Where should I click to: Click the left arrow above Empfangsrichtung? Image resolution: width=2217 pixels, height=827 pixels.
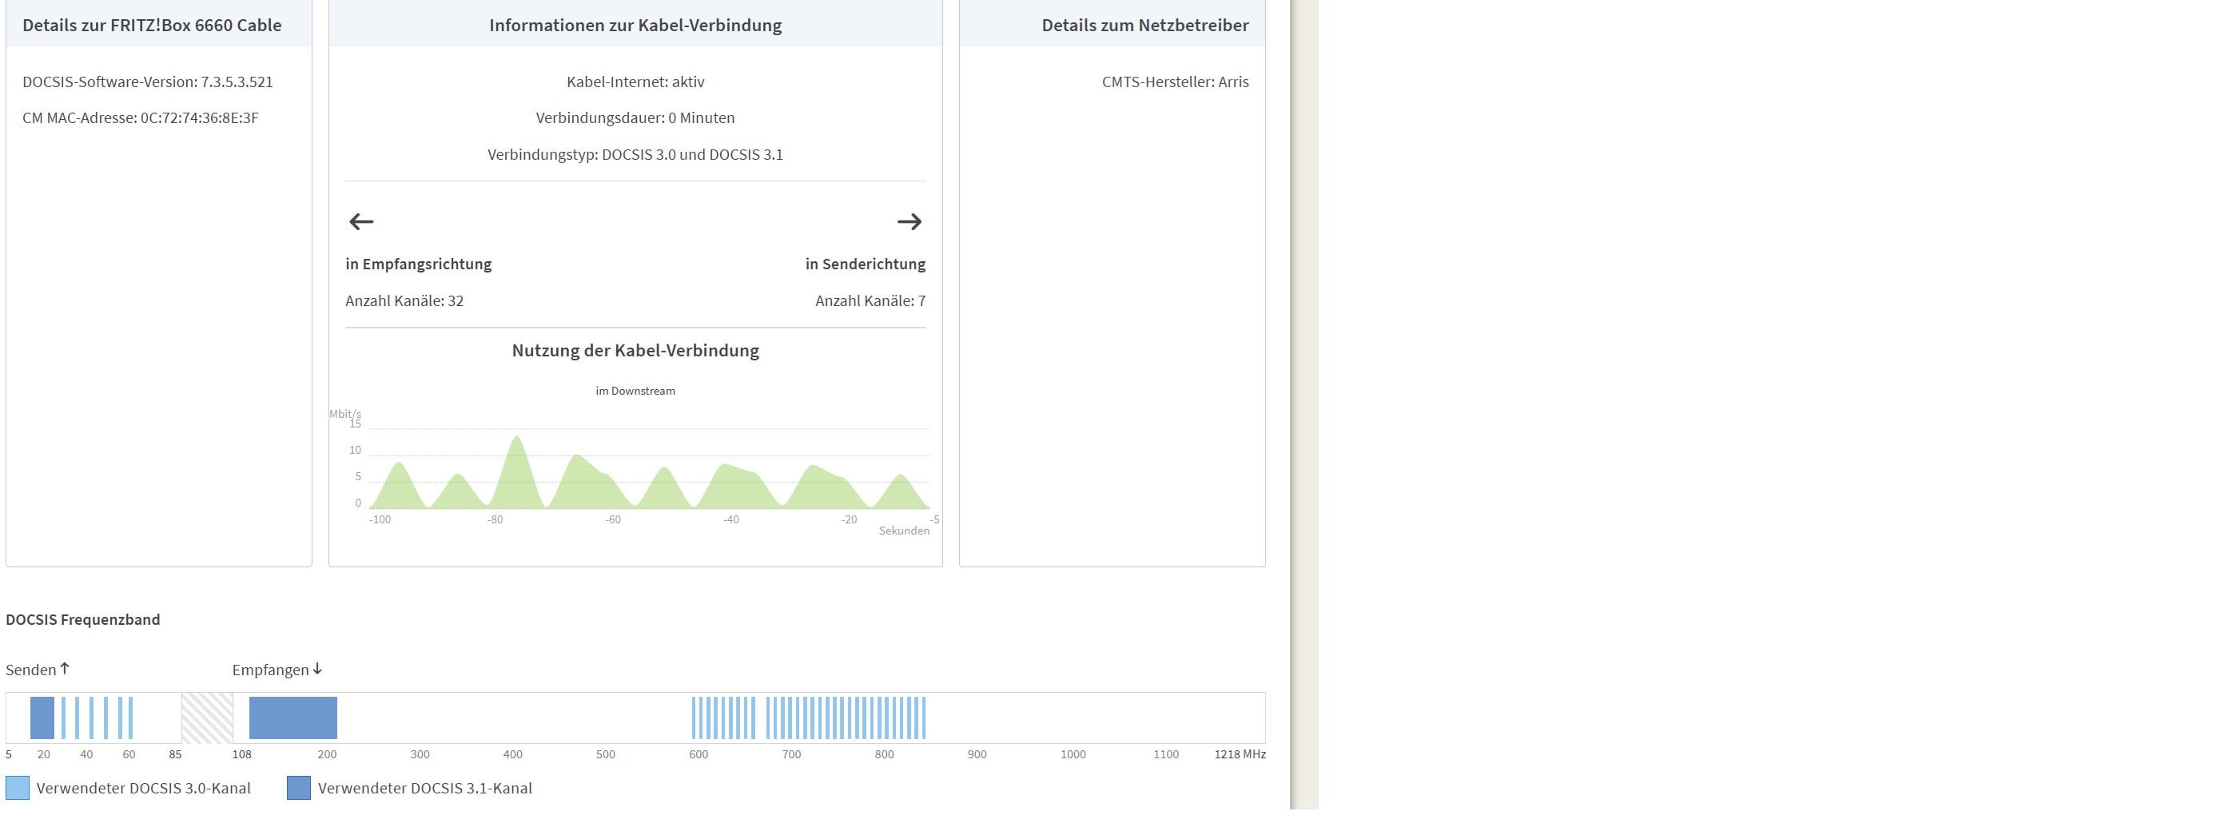pos(361,222)
